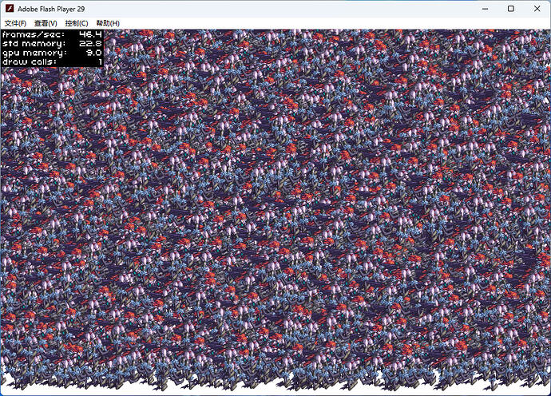Click the 46.4 frames per second value

point(90,34)
